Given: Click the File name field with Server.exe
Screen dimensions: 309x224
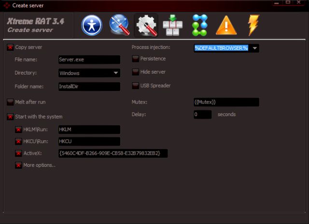Looking at the screenshot, I should (x=89, y=60).
